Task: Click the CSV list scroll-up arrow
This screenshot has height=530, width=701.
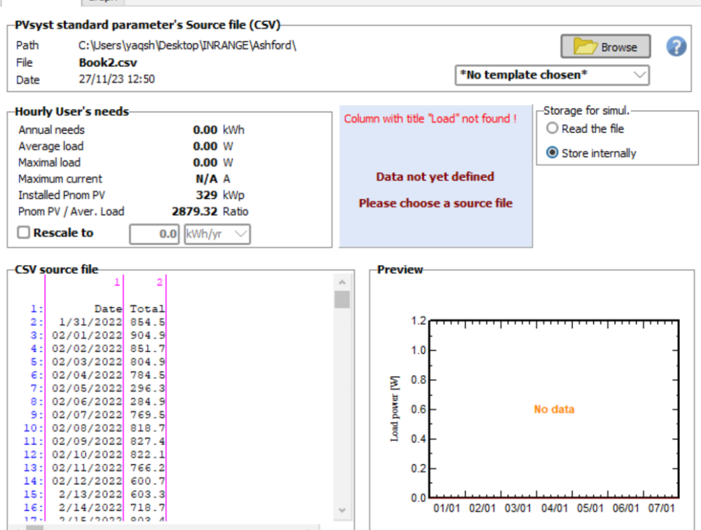Action: (342, 282)
